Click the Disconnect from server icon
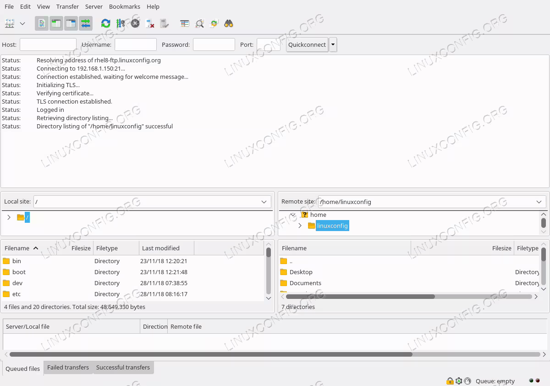The width and height of the screenshot is (550, 386). click(x=150, y=23)
